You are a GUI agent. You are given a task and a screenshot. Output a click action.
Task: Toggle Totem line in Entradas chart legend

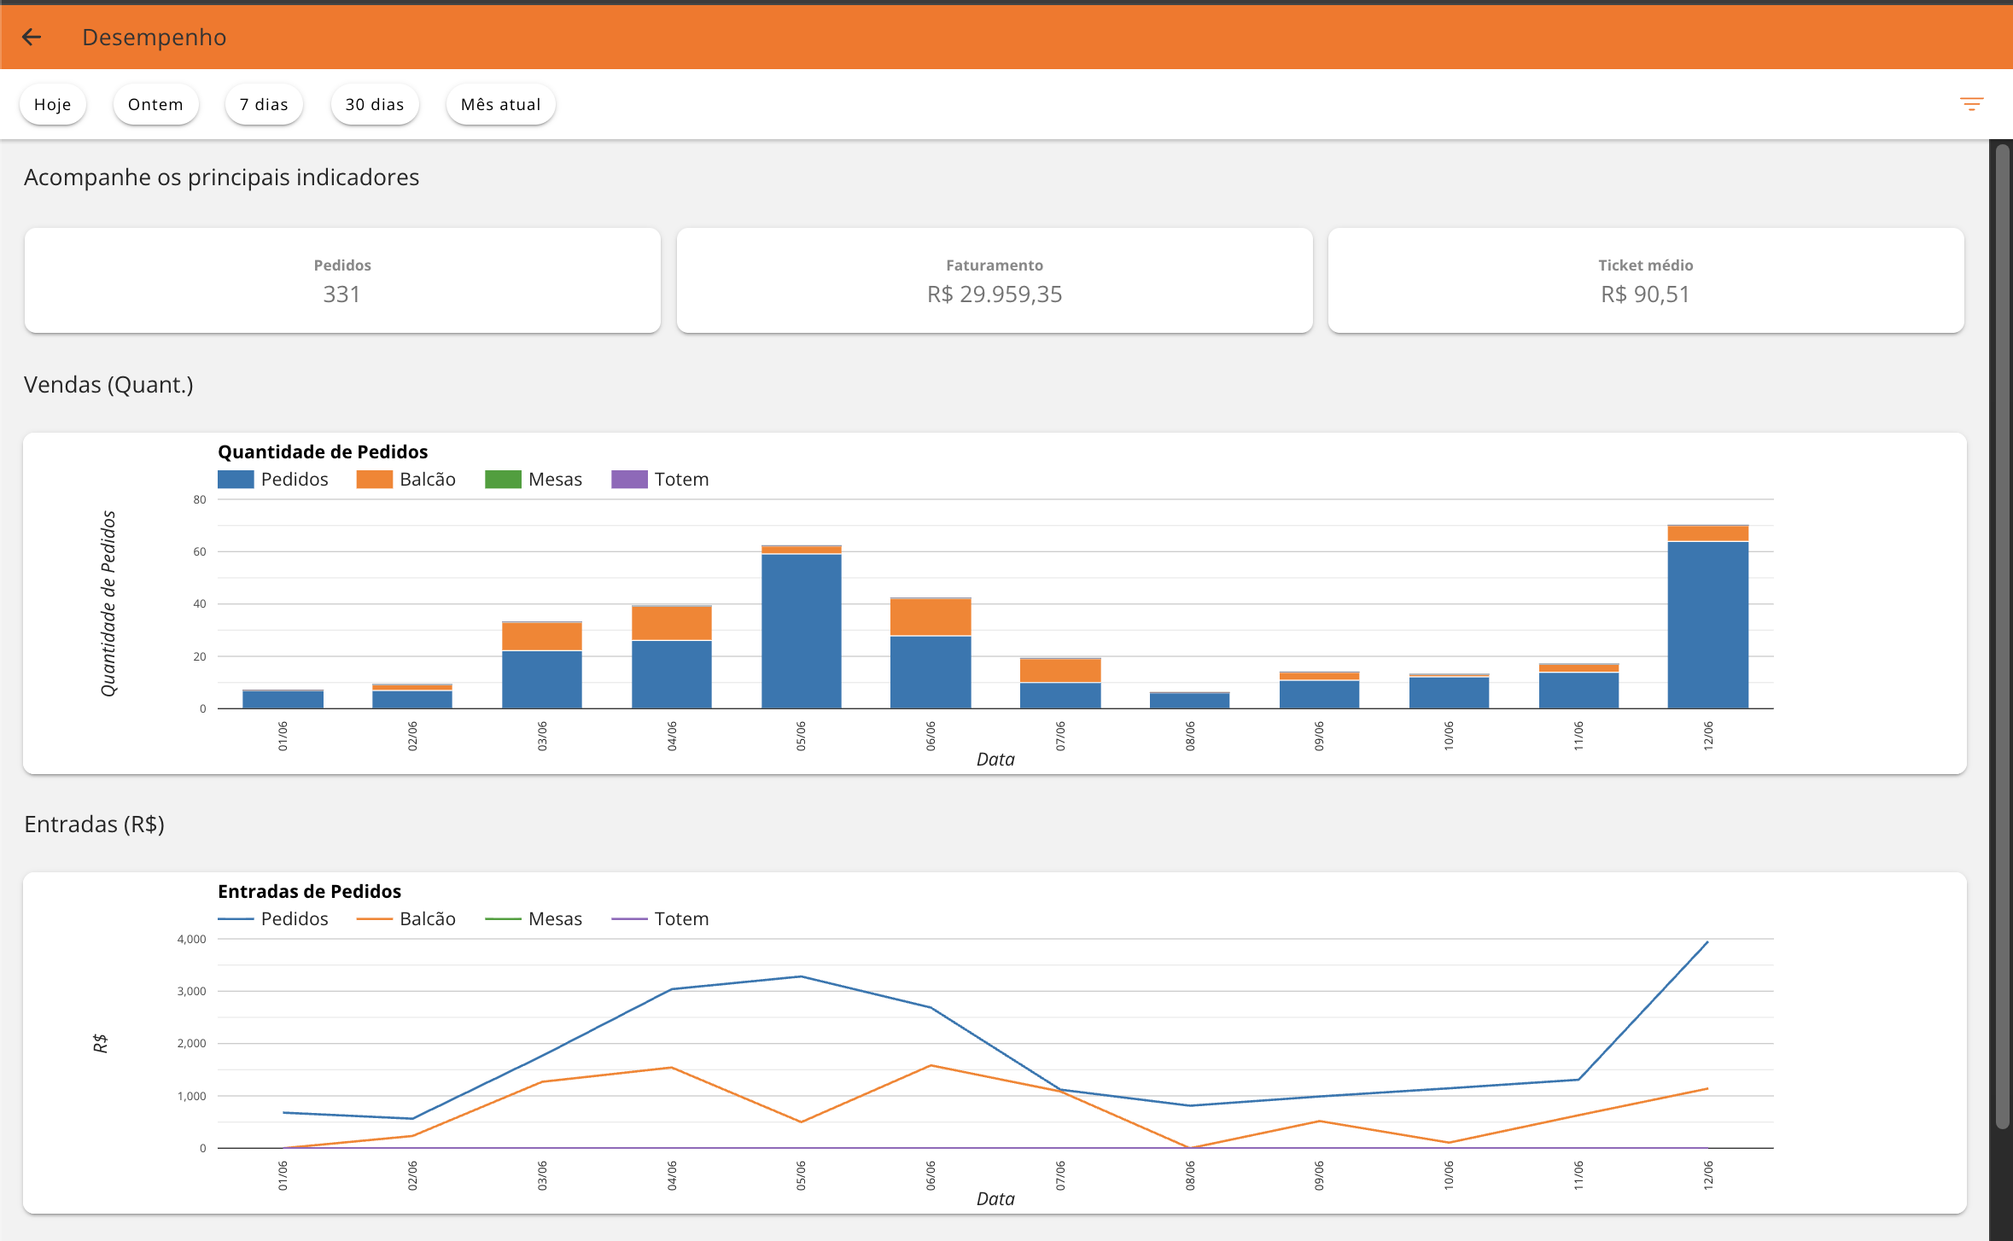pos(660,918)
